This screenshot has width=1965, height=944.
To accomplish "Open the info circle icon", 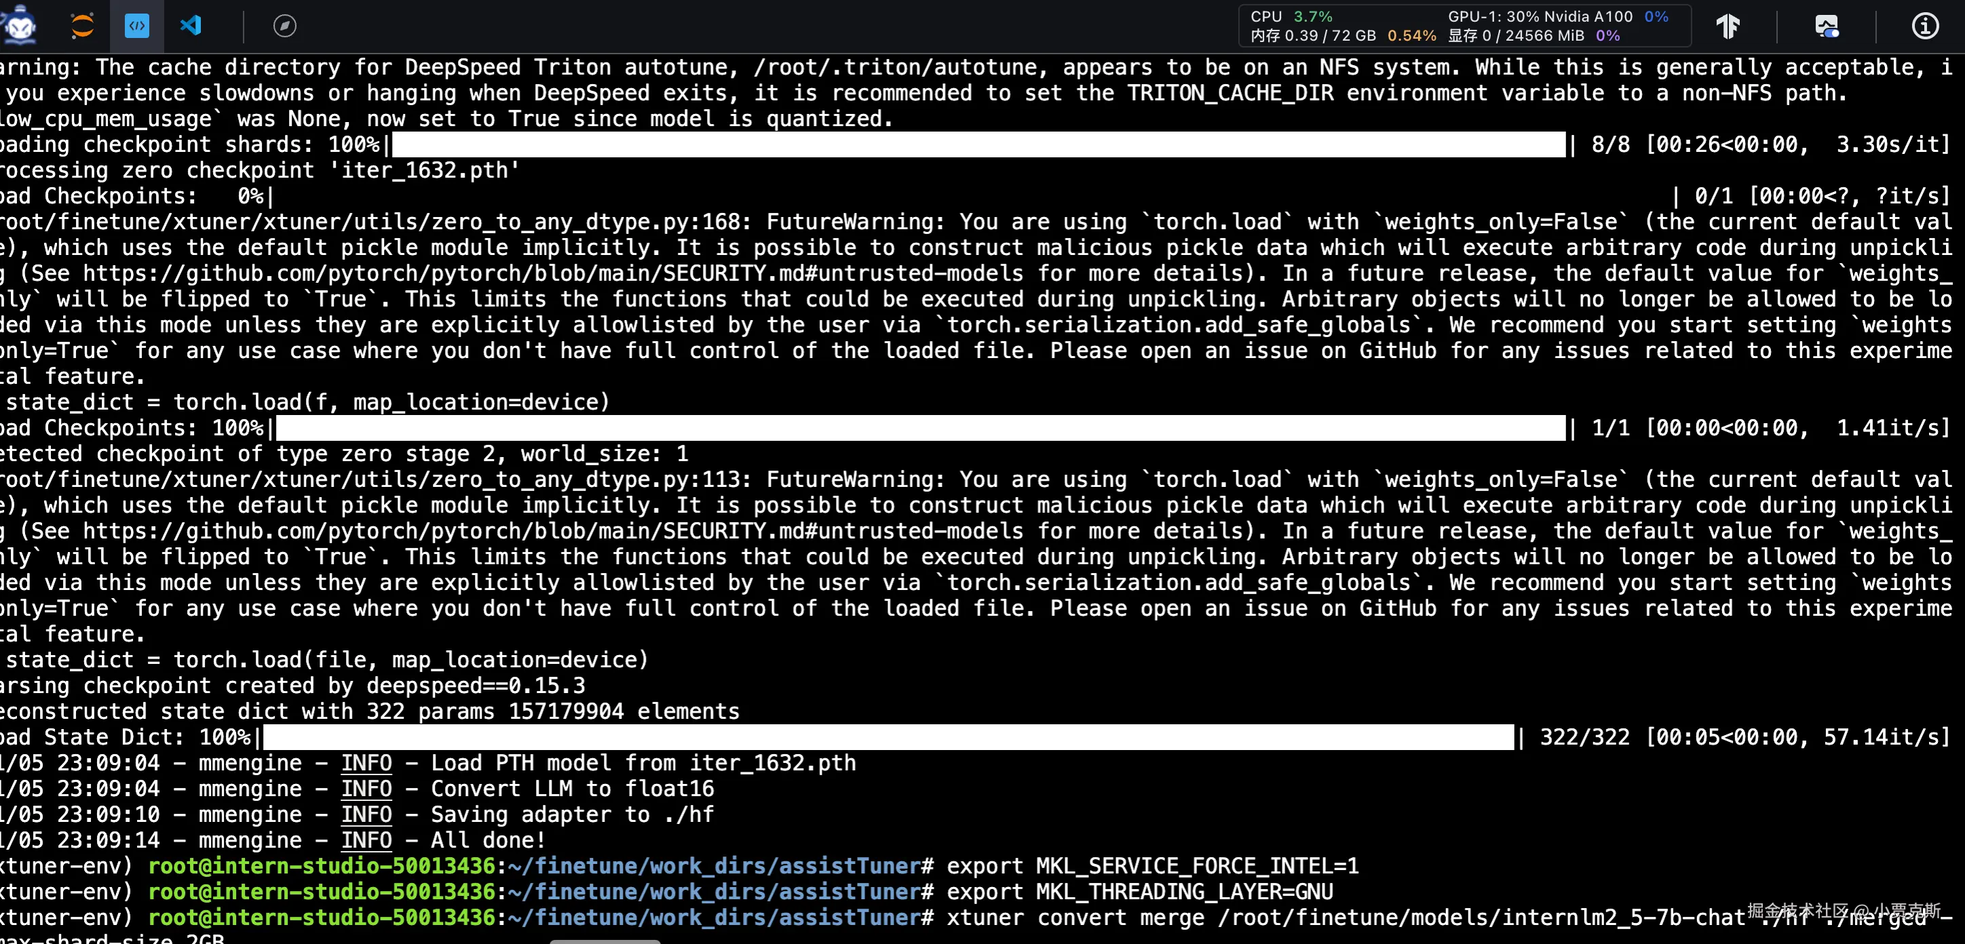I will pyautogui.click(x=1924, y=26).
